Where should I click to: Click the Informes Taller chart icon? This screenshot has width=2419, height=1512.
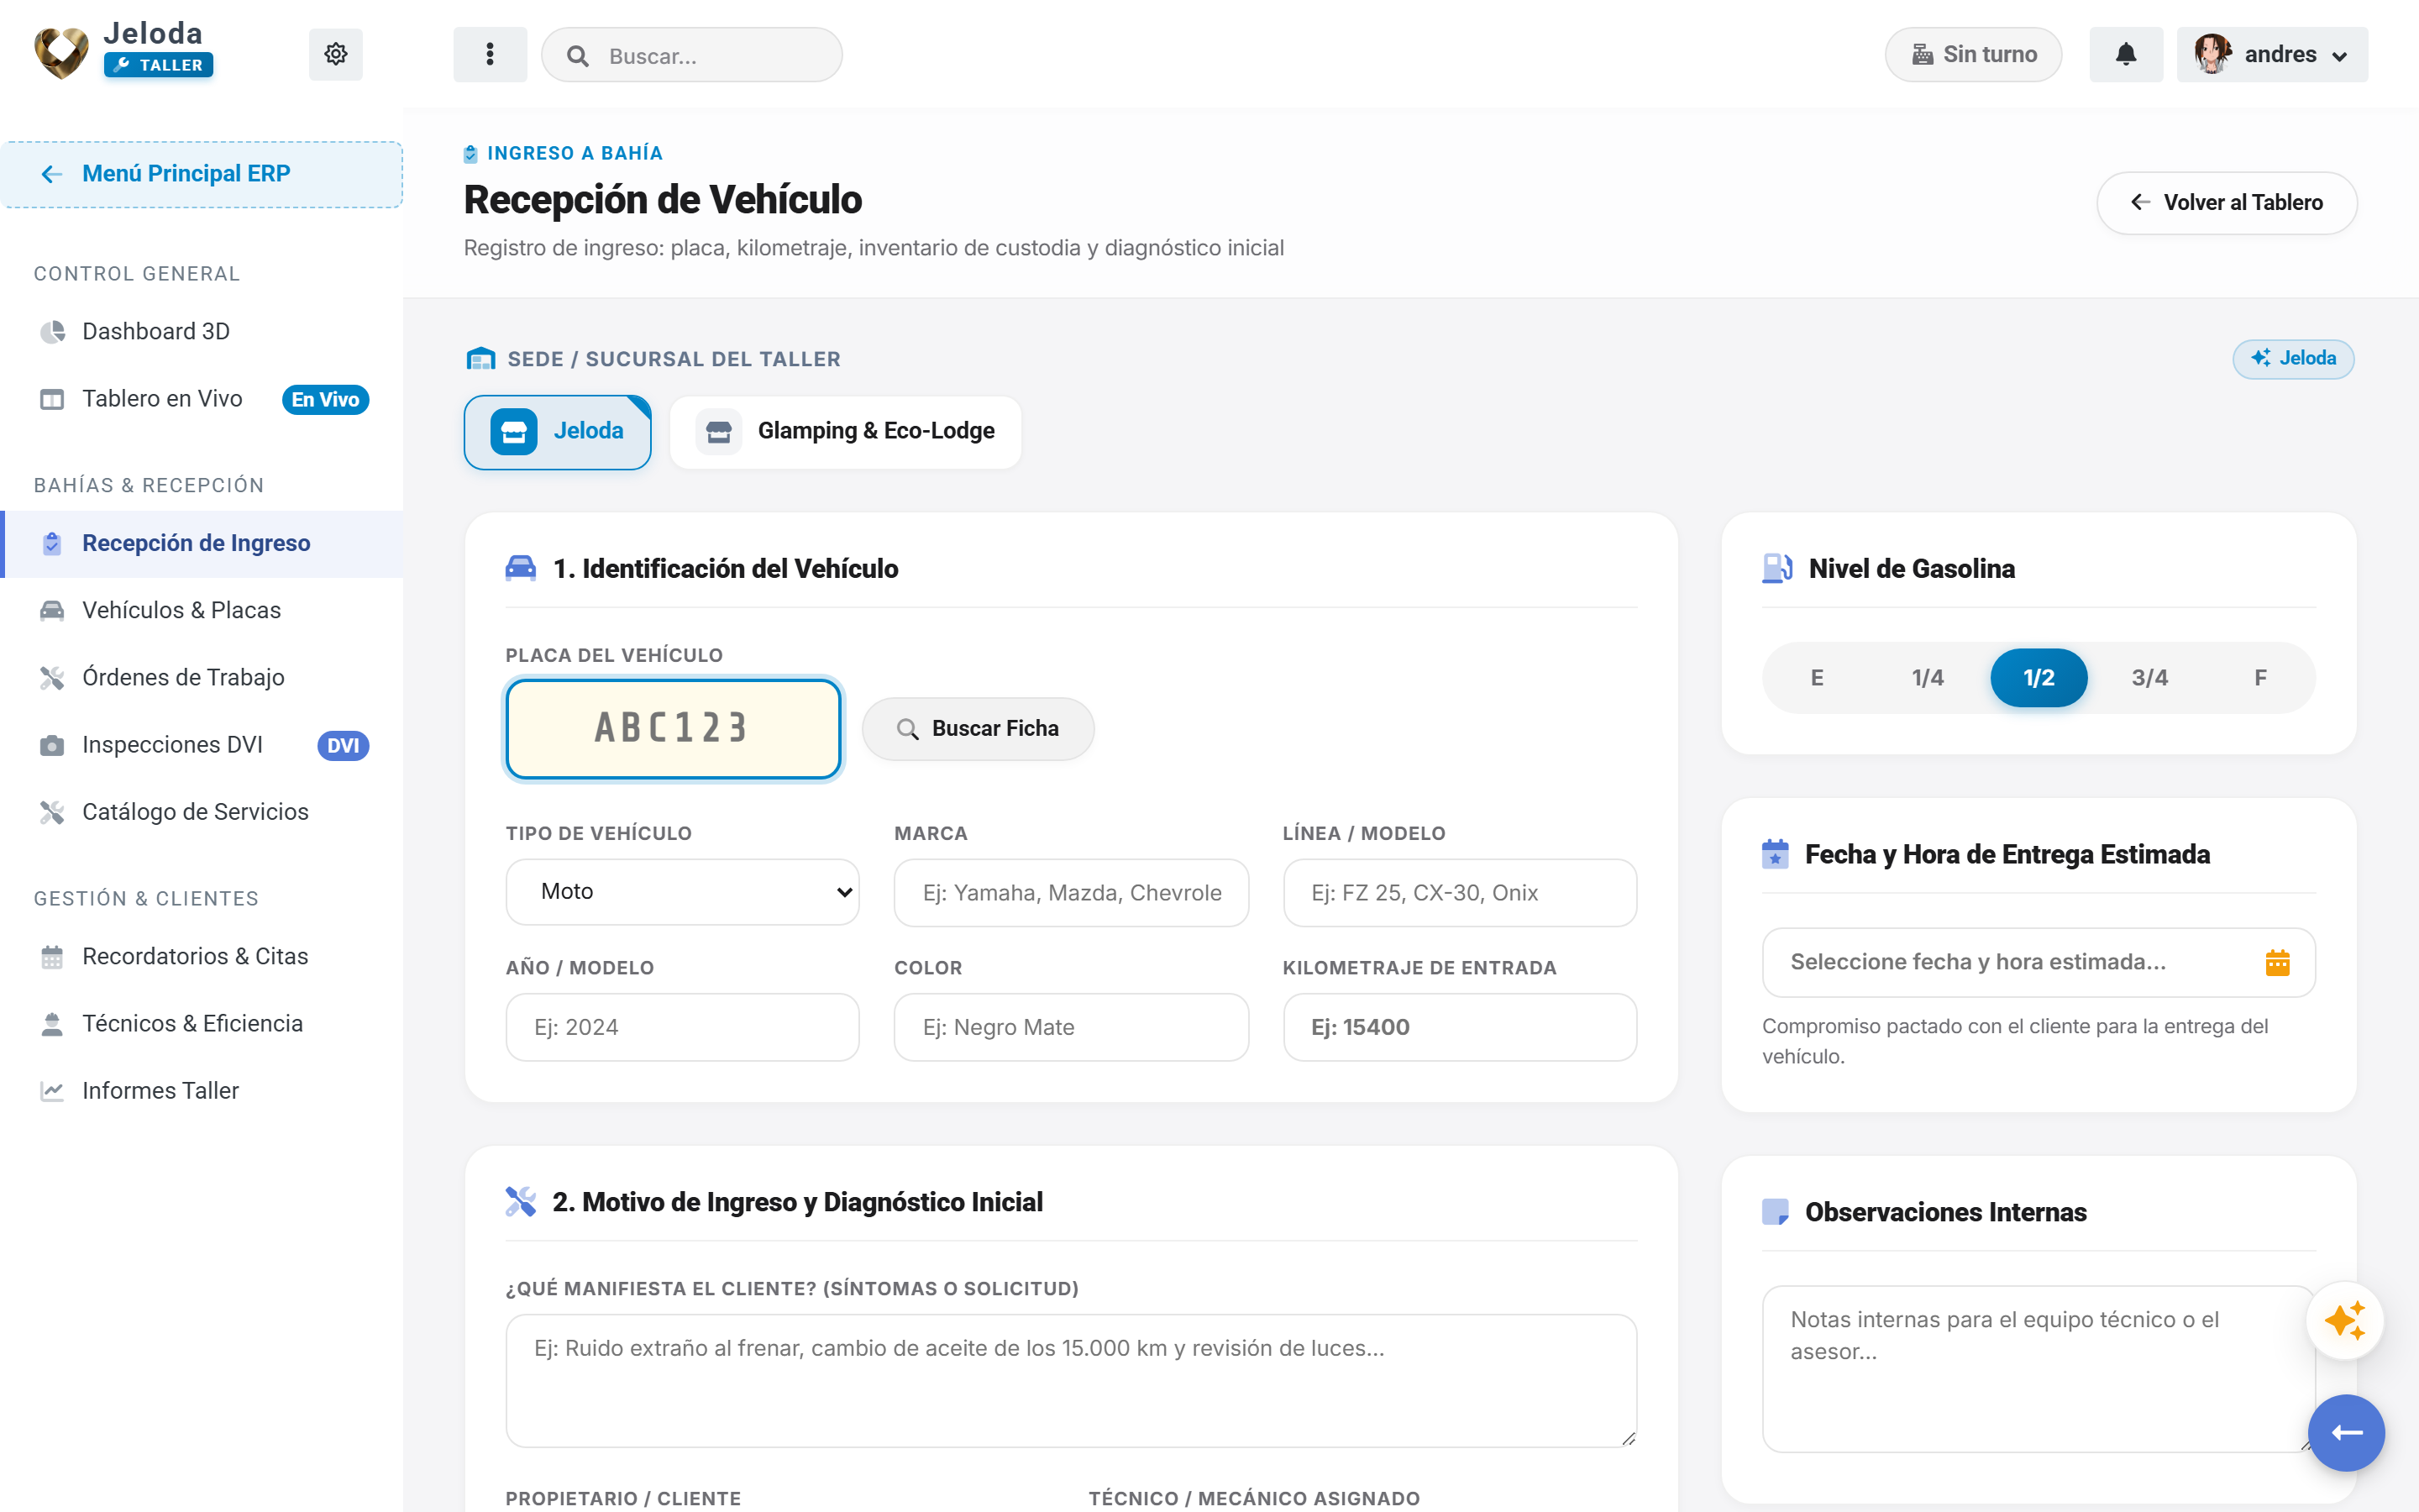pos(52,1090)
